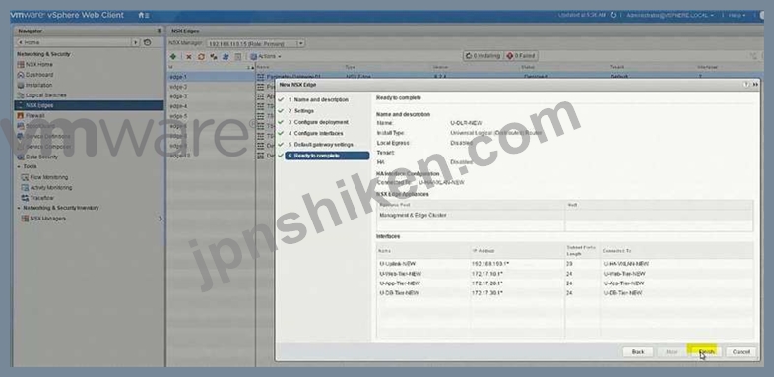Viewport: 774px width, 377px height.
Task: Click the Back button
Action: (638, 351)
